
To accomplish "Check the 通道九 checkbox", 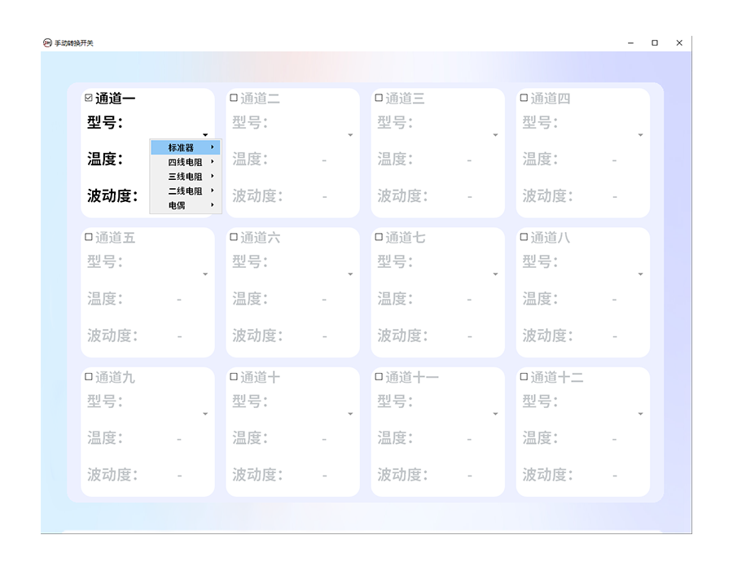I will [88, 376].
